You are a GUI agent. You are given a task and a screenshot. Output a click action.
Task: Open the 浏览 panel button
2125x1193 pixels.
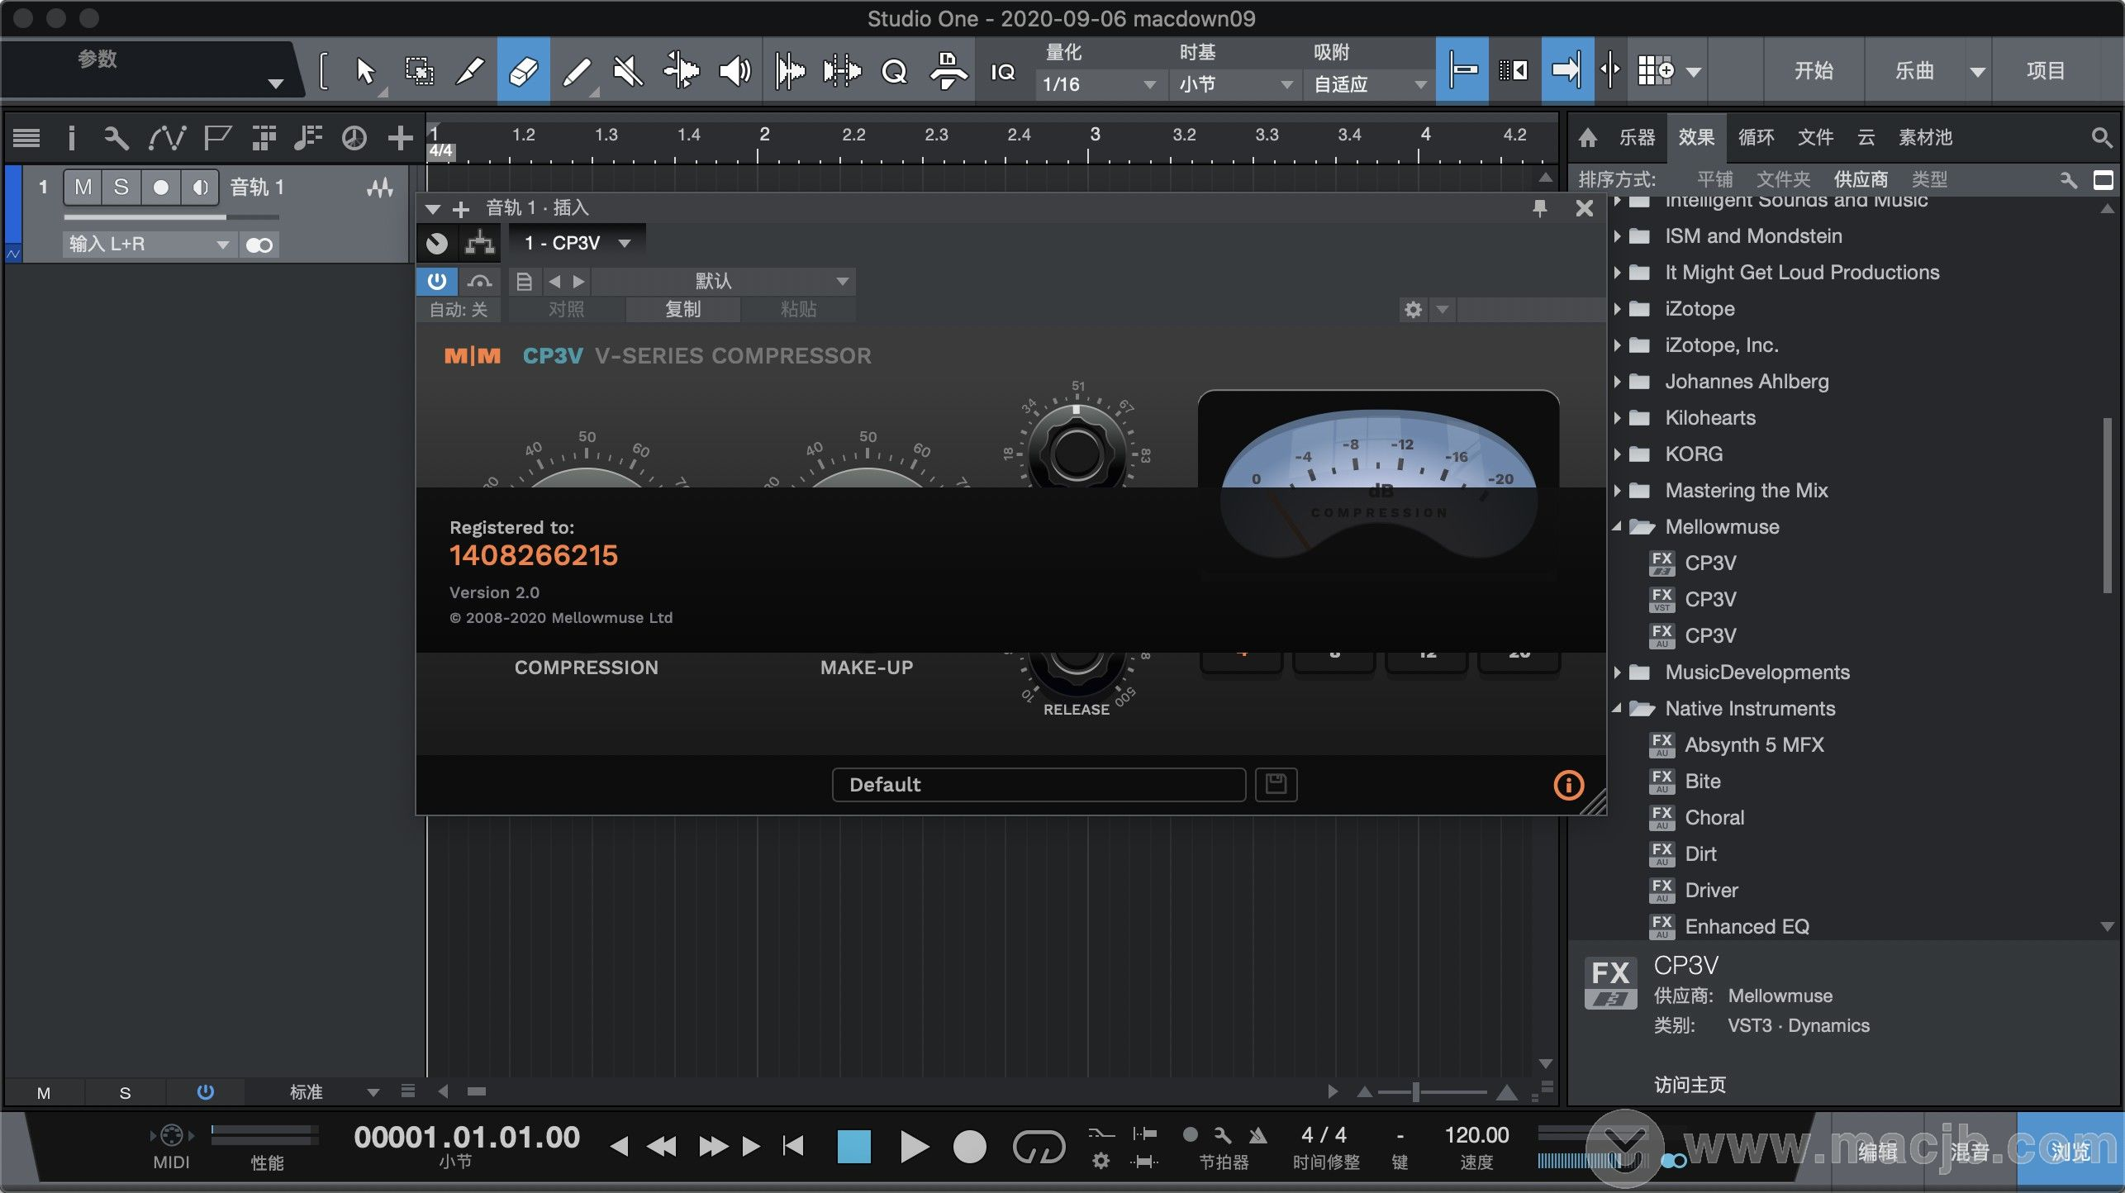tap(2070, 1150)
